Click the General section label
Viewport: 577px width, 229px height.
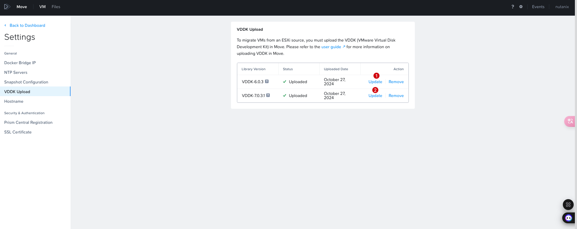11,53
